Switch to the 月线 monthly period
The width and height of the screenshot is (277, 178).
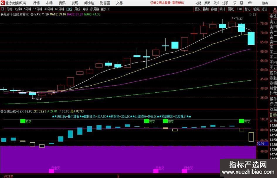(86, 9)
